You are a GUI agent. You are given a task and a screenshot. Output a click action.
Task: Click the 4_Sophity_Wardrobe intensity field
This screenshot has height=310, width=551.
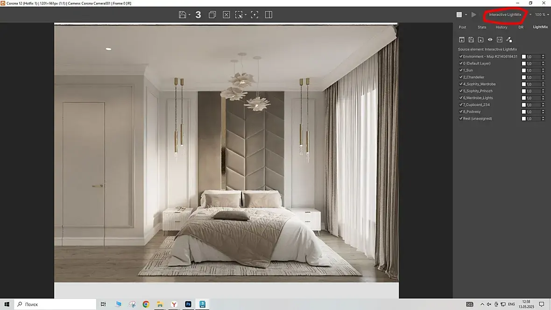pos(533,85)
